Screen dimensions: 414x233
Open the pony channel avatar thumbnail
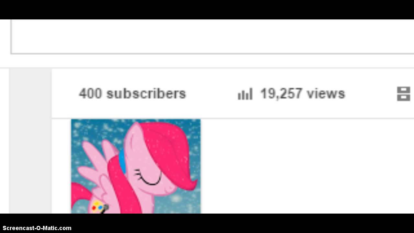(136, 166)
